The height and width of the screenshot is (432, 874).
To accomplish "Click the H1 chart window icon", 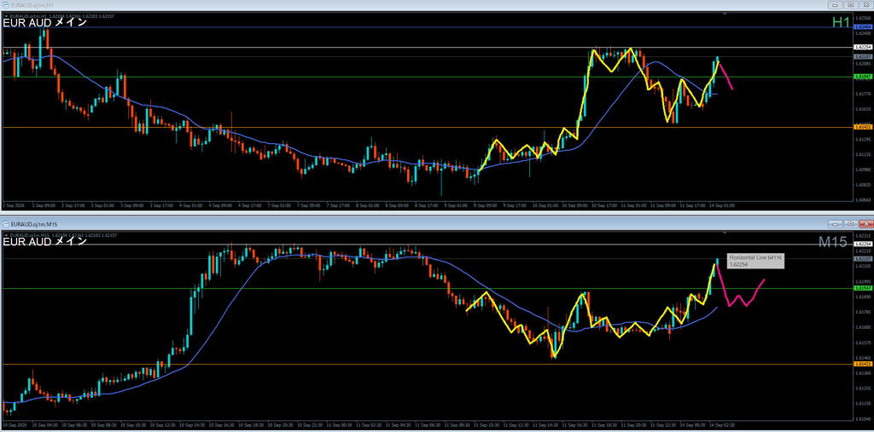I will point(6,5).
